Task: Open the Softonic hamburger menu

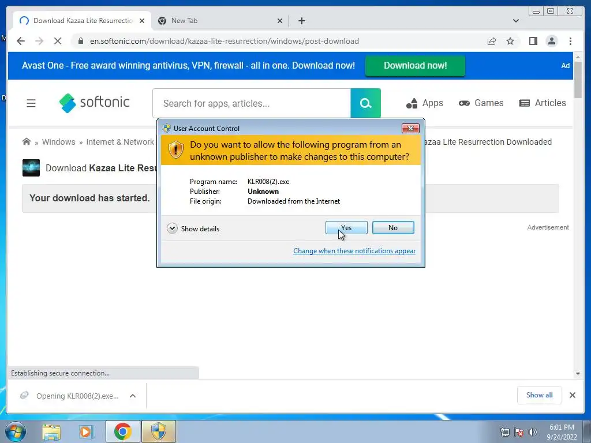Action: pyautogui.click(x=31, y=103)
